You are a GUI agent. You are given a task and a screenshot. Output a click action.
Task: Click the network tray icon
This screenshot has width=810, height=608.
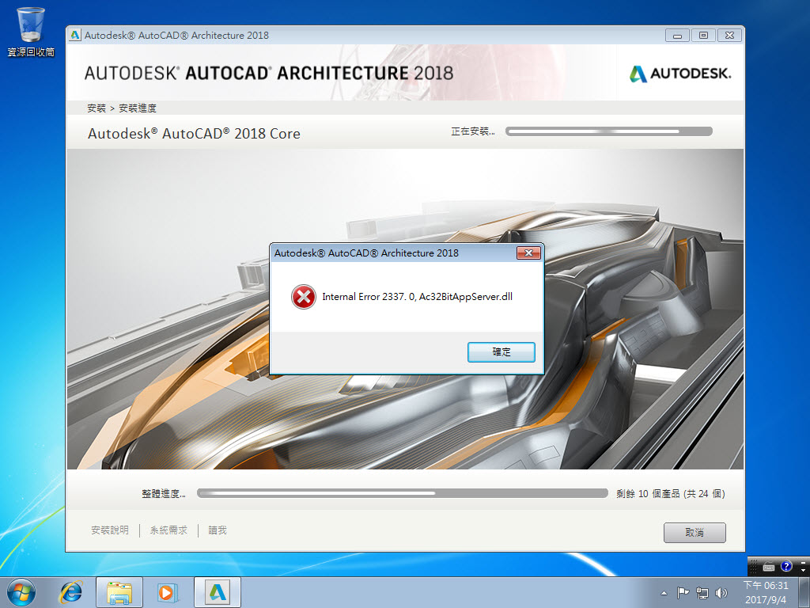click(x=702, y=592)
